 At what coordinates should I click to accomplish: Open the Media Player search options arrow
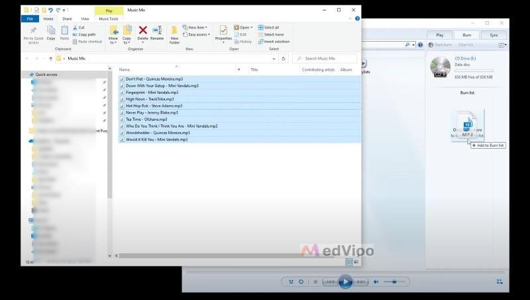(x=413, y=45)
